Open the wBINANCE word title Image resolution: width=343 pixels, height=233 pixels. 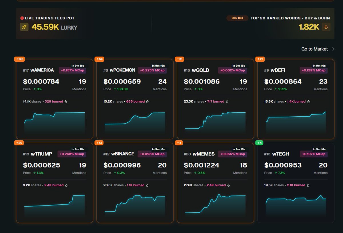pos(122,154)
